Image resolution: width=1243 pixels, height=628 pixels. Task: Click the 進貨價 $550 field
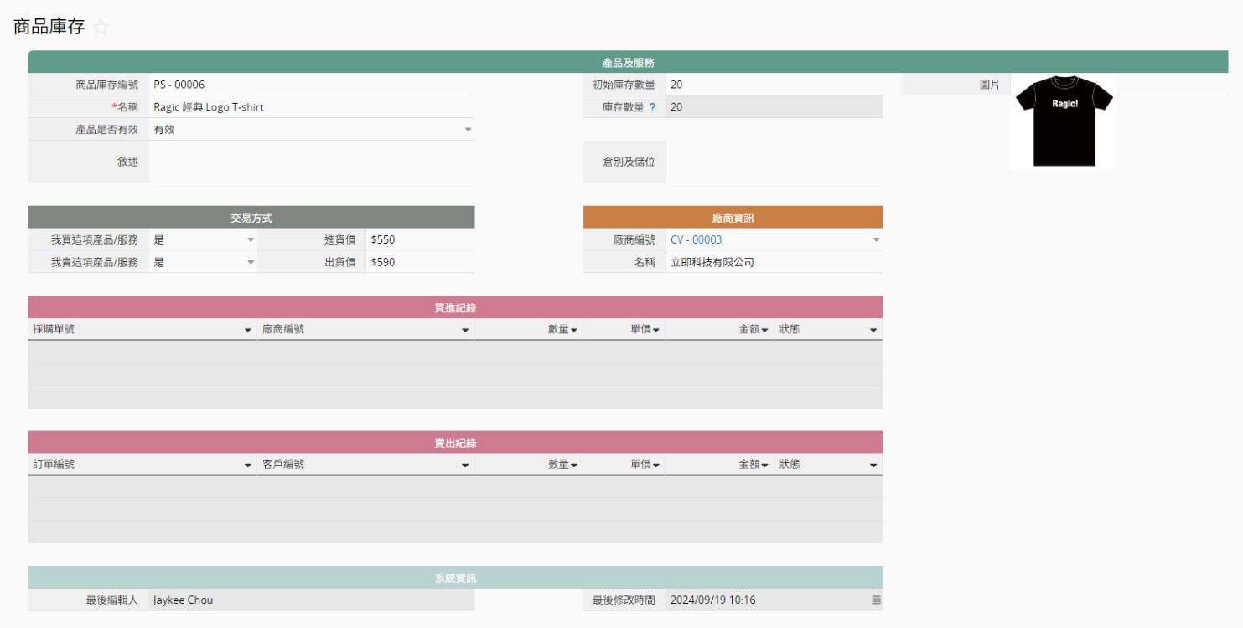click(419, 239)
